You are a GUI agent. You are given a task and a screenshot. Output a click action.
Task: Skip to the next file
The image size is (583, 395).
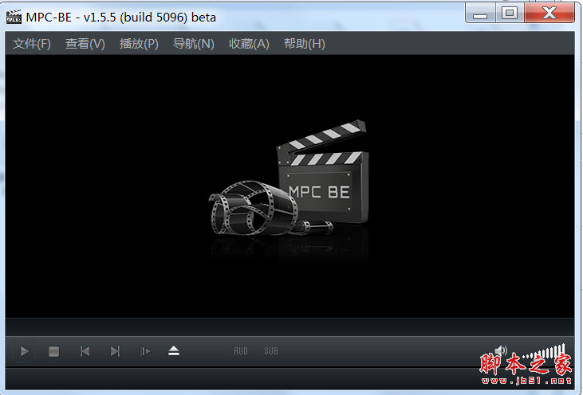(x=115, y=351)
